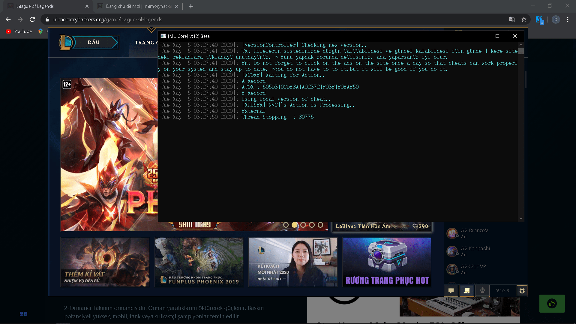Click A2 Kenpachi's profile avatar

(452, 251)
